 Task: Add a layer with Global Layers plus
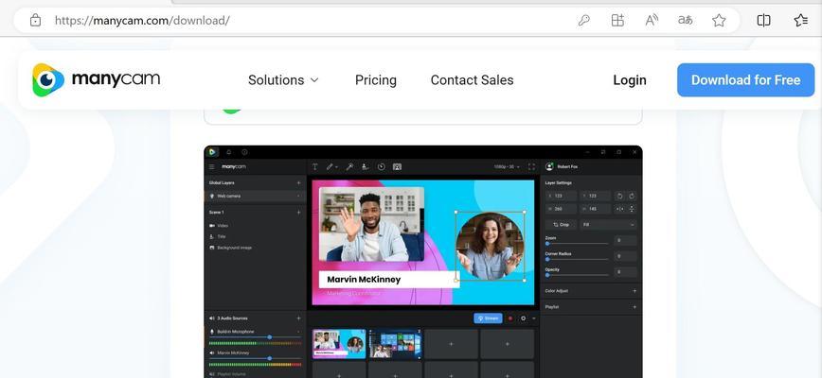point(299,183)
